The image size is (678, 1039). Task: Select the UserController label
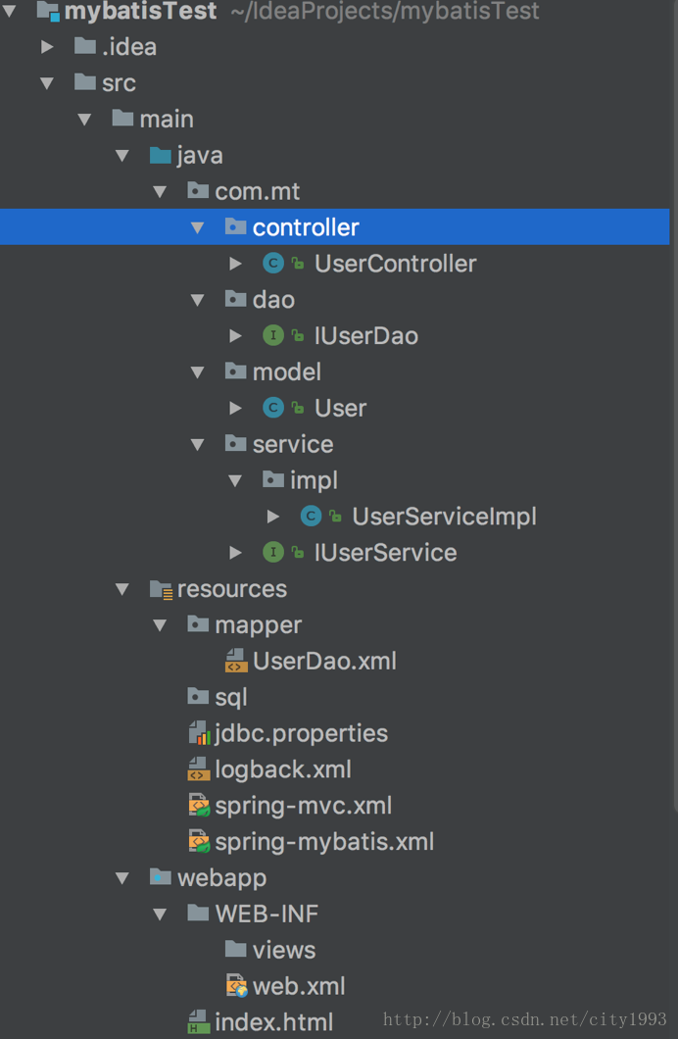coord(395,263)
